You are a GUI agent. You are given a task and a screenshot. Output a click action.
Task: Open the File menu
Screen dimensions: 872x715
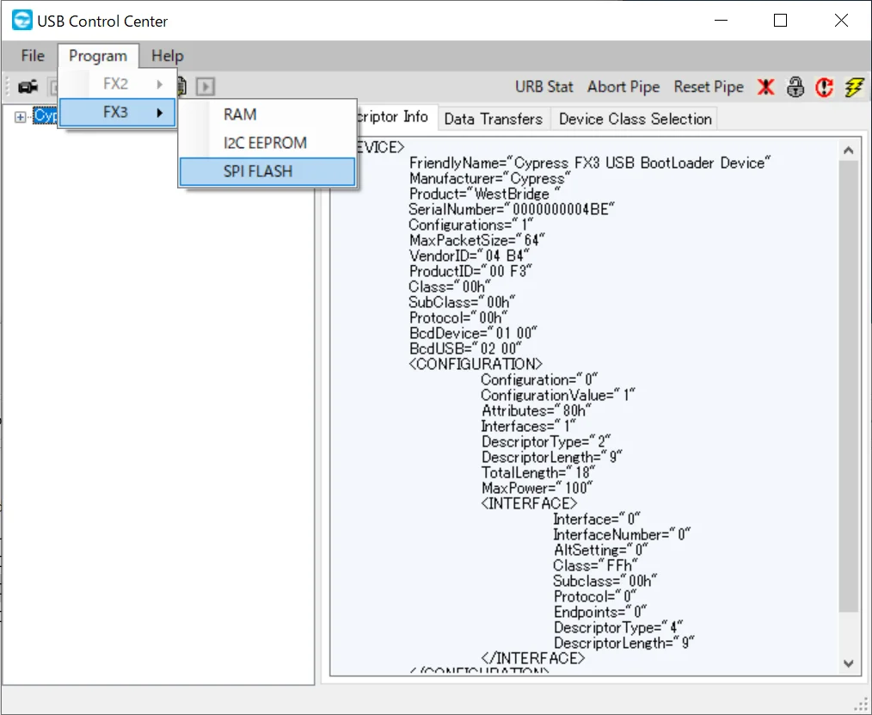(x=33, y=56)
